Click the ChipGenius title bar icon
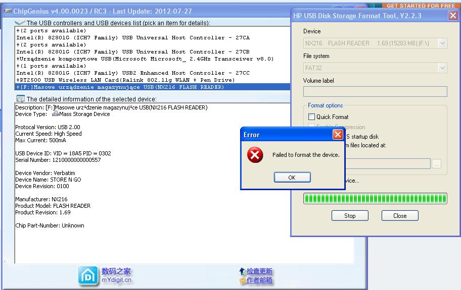Screen dimensions: 461x290 8,11
